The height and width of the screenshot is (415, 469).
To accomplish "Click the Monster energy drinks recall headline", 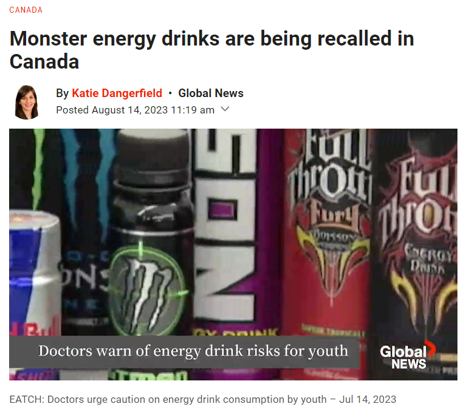I will pyautogui.click(x=212, y=50).
